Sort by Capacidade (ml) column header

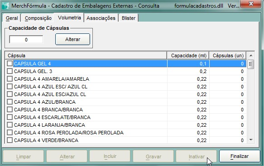pos(188,55)
